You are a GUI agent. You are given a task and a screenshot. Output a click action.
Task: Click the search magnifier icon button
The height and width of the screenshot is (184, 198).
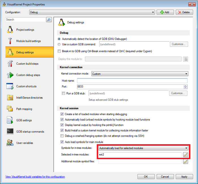pos(49,20)
